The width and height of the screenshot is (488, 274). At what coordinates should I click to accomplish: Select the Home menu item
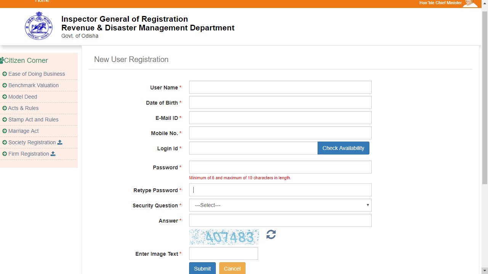pyautogui.click(x=42, y=2)
